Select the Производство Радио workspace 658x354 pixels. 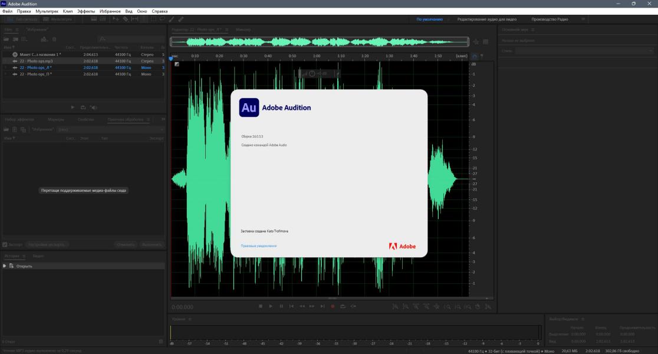pos(550,19)
